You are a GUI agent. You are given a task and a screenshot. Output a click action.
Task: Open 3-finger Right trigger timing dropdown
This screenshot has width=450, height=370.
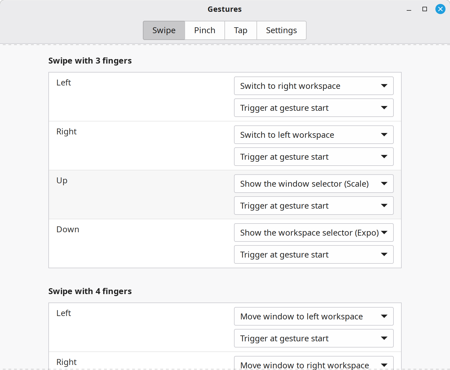(314, 157)
